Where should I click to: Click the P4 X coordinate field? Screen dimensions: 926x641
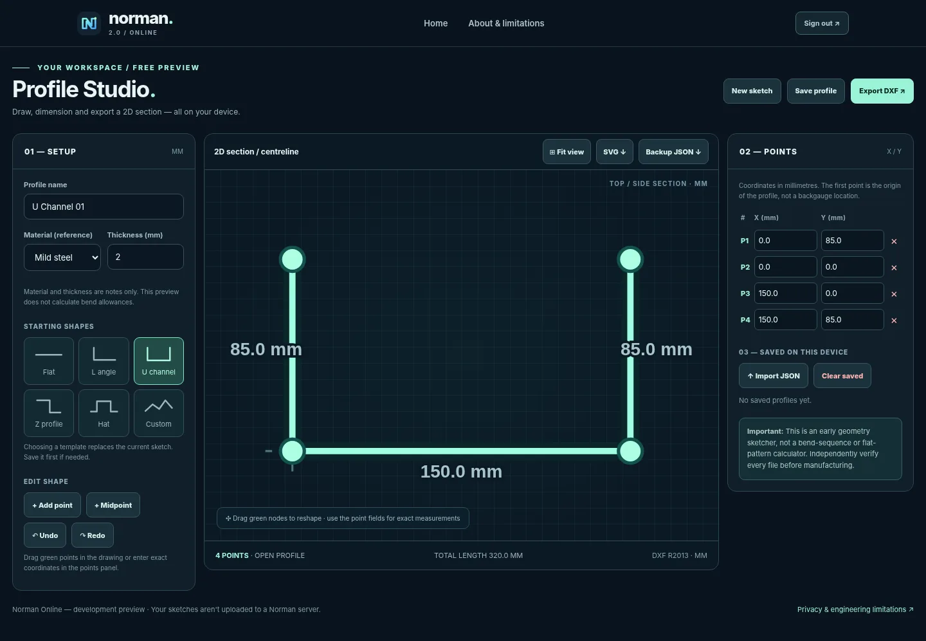[786, 320]
